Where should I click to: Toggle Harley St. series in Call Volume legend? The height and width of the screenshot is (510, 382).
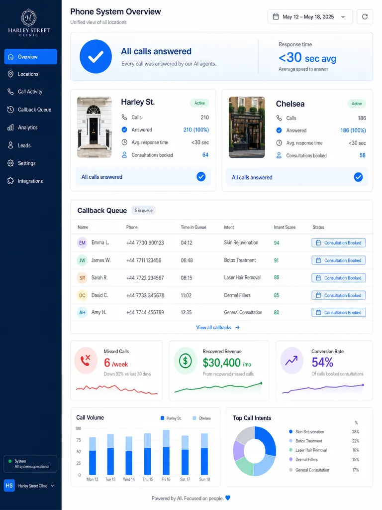pyautogui.click(x=171, y=418)
